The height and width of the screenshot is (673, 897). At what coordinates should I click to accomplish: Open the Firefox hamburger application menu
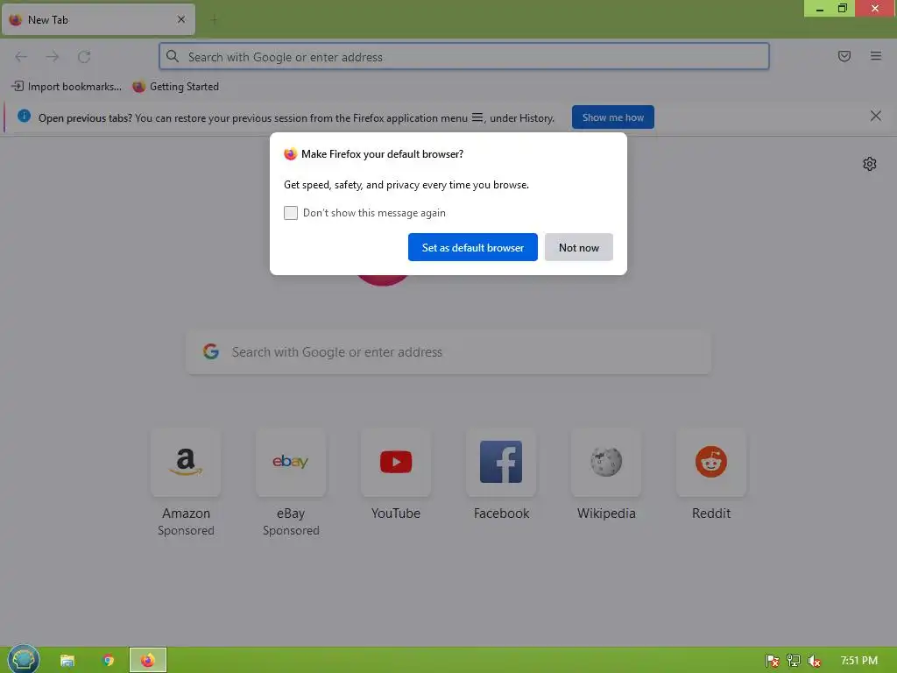click(x=876, y=56)
